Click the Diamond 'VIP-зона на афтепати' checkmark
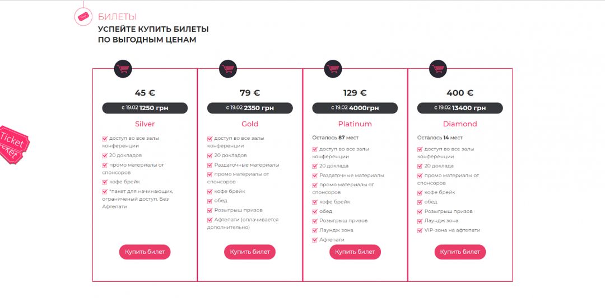Viewport: 605px width, 298px height. click(420, 230)
